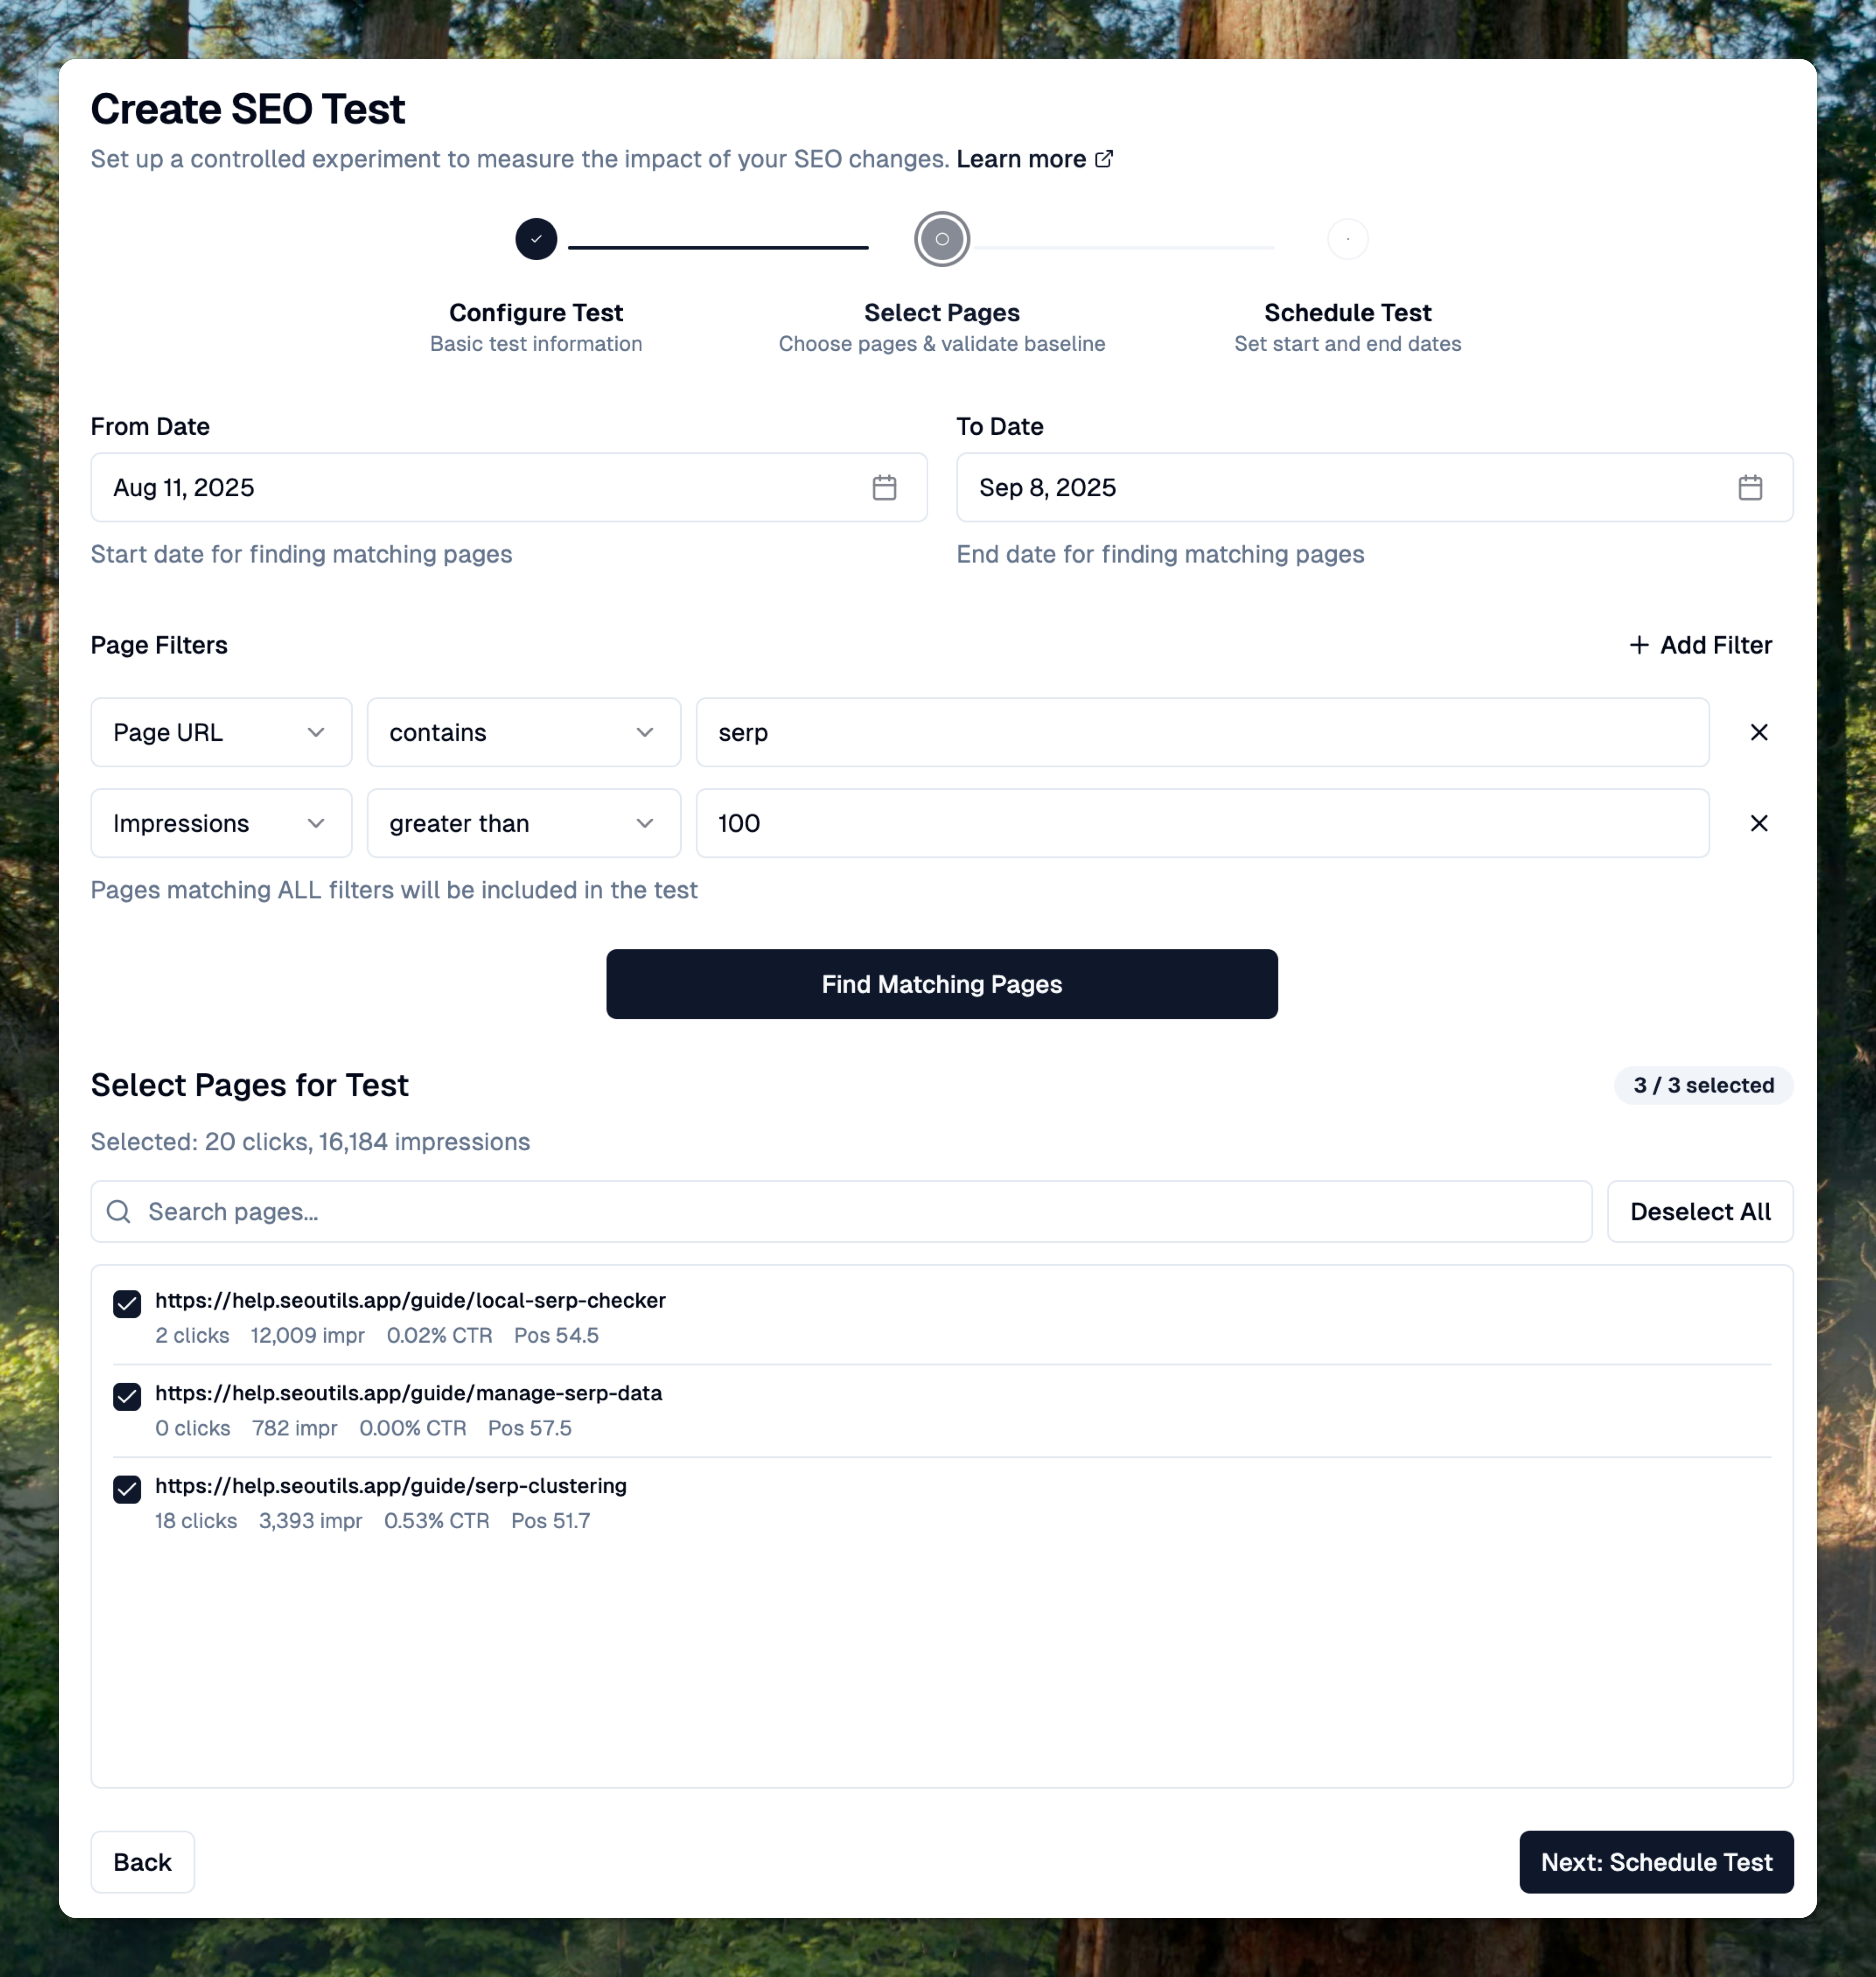Open the To Date calendar icon
The width and height of the screenshot is (1876, 1977).
coord(1749,488)
